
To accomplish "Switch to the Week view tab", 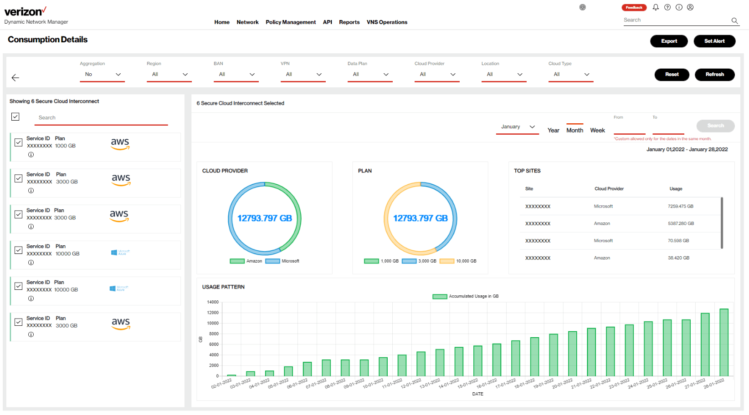I will (x=597, y=131).
